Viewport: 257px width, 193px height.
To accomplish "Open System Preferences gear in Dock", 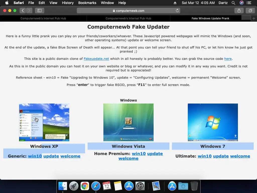I will pyautogui.click(x=140, y=186).
